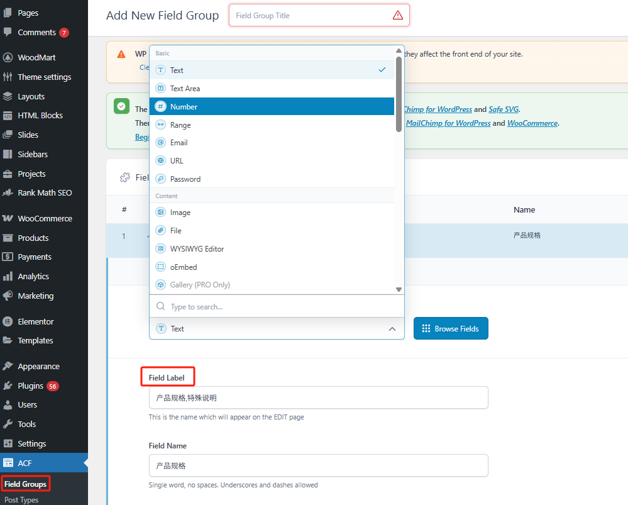Click the Users person icon

tap(8, 405)
